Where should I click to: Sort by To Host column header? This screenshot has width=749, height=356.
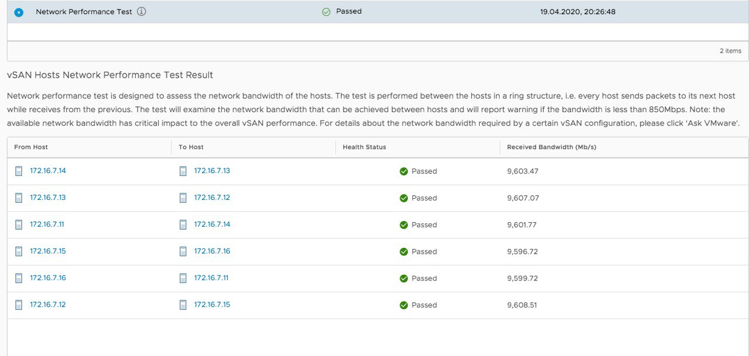tap(191, 147)
